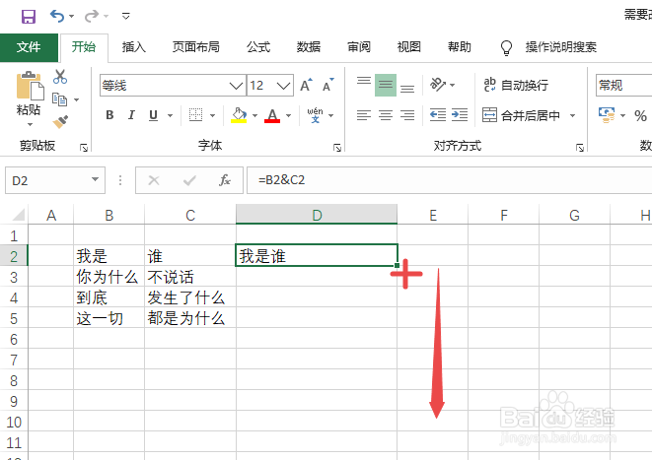Viewport: 652px width, 460px height.
Task: Toggle the highlighted Middle Align icon
Action: (x=386, y=85)
